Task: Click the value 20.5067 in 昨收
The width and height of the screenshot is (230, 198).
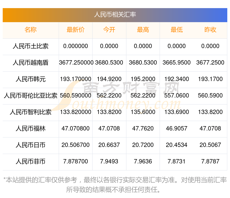Action: click(210, 145)
